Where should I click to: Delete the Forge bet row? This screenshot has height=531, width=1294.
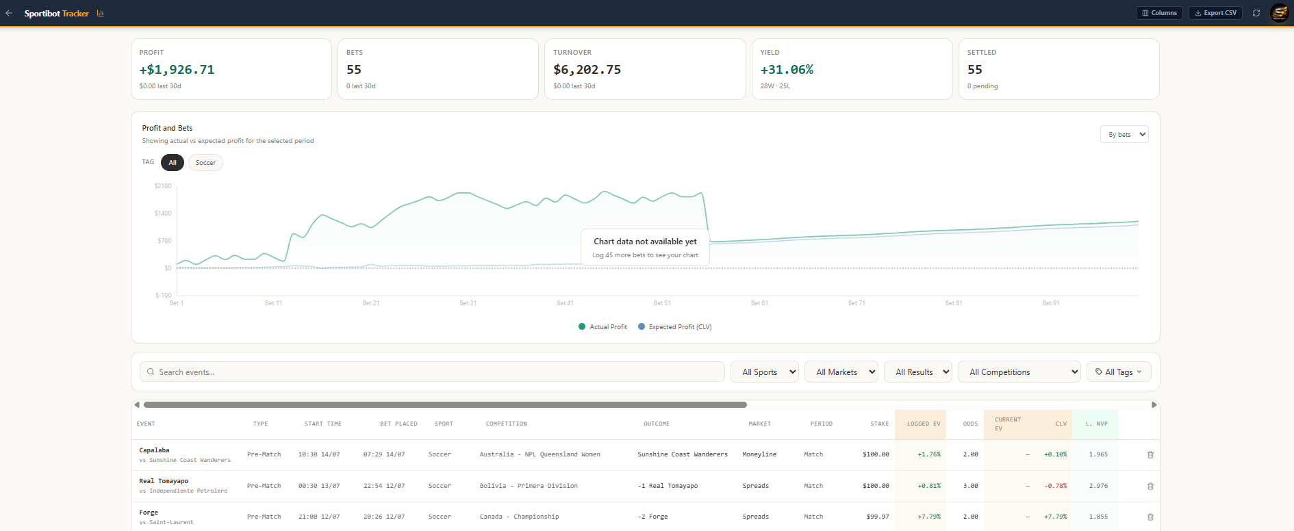point(1150,517)
